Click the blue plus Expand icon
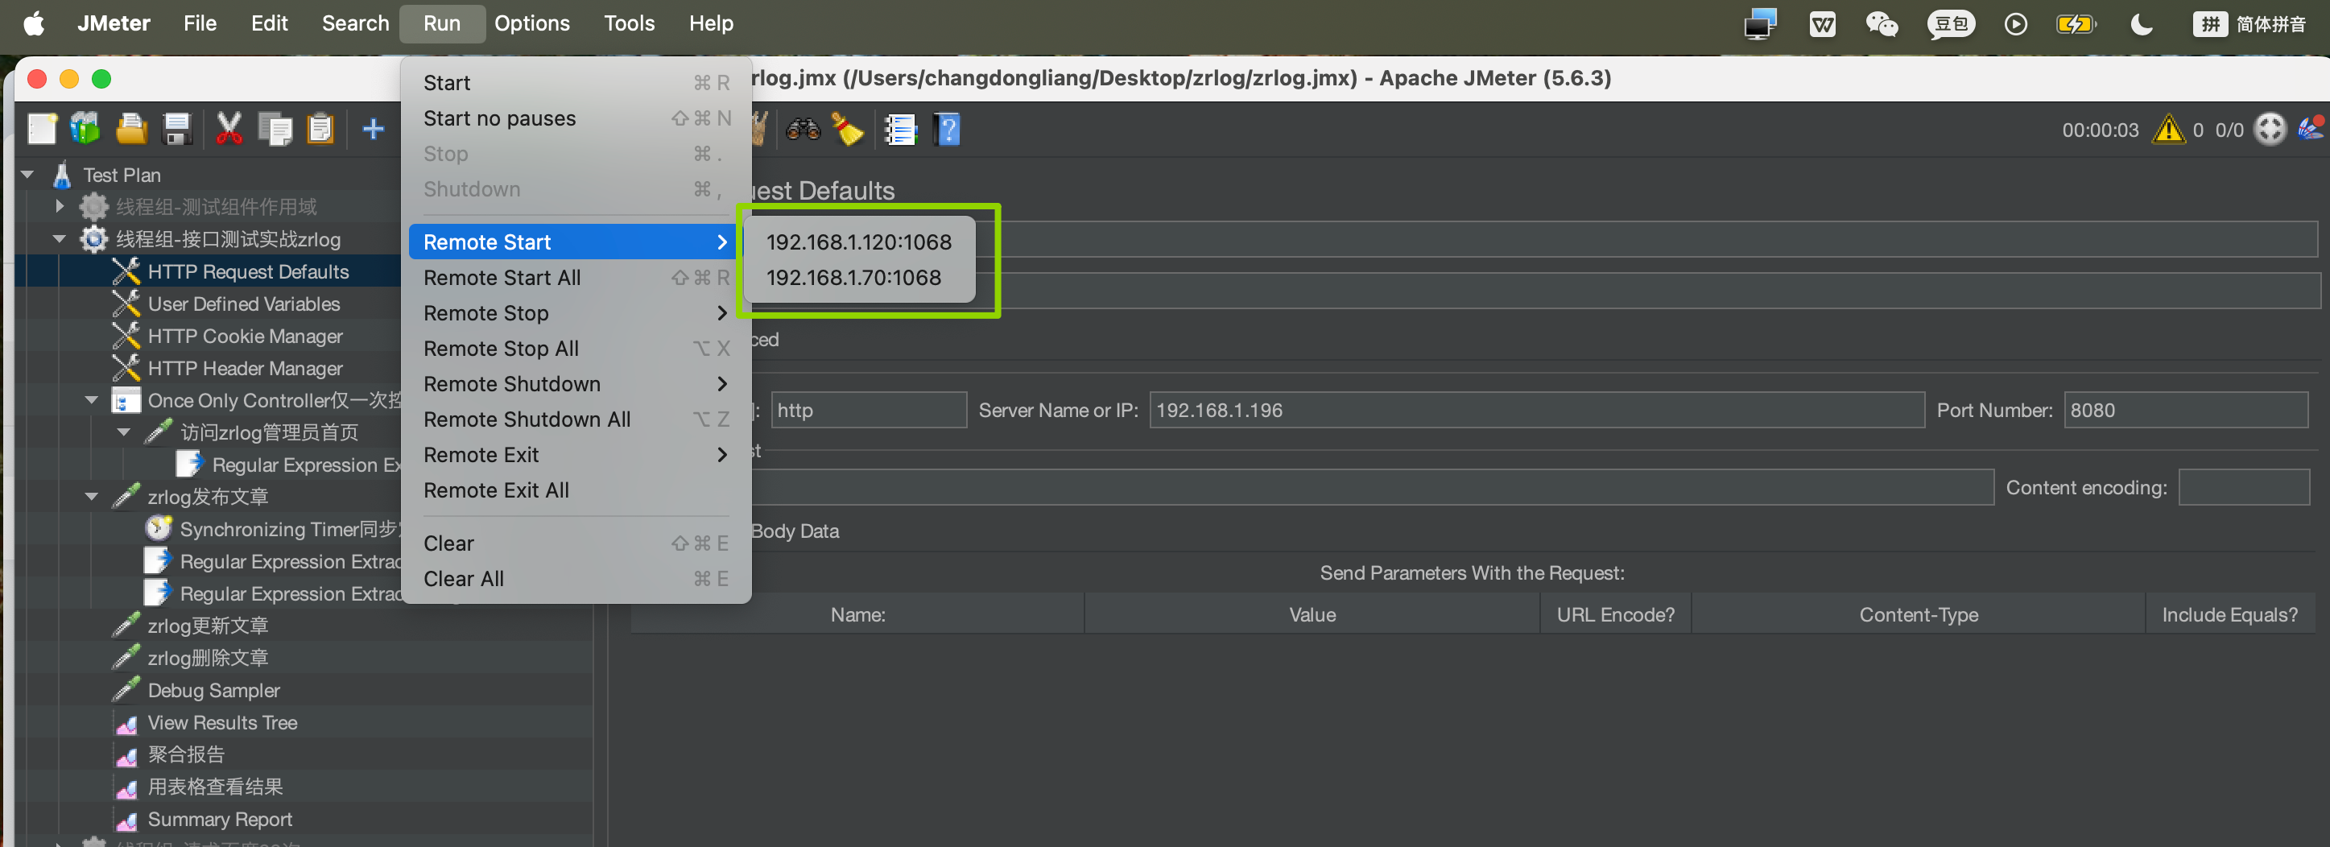 point(373,130)
